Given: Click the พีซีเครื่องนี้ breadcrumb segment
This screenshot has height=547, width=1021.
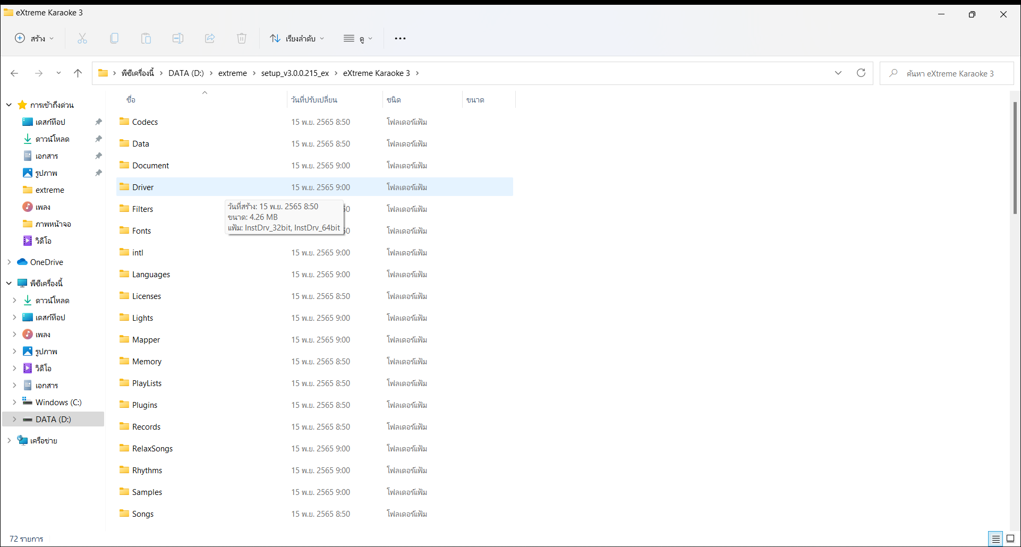Looking at the screenshot, I should 138,73.
